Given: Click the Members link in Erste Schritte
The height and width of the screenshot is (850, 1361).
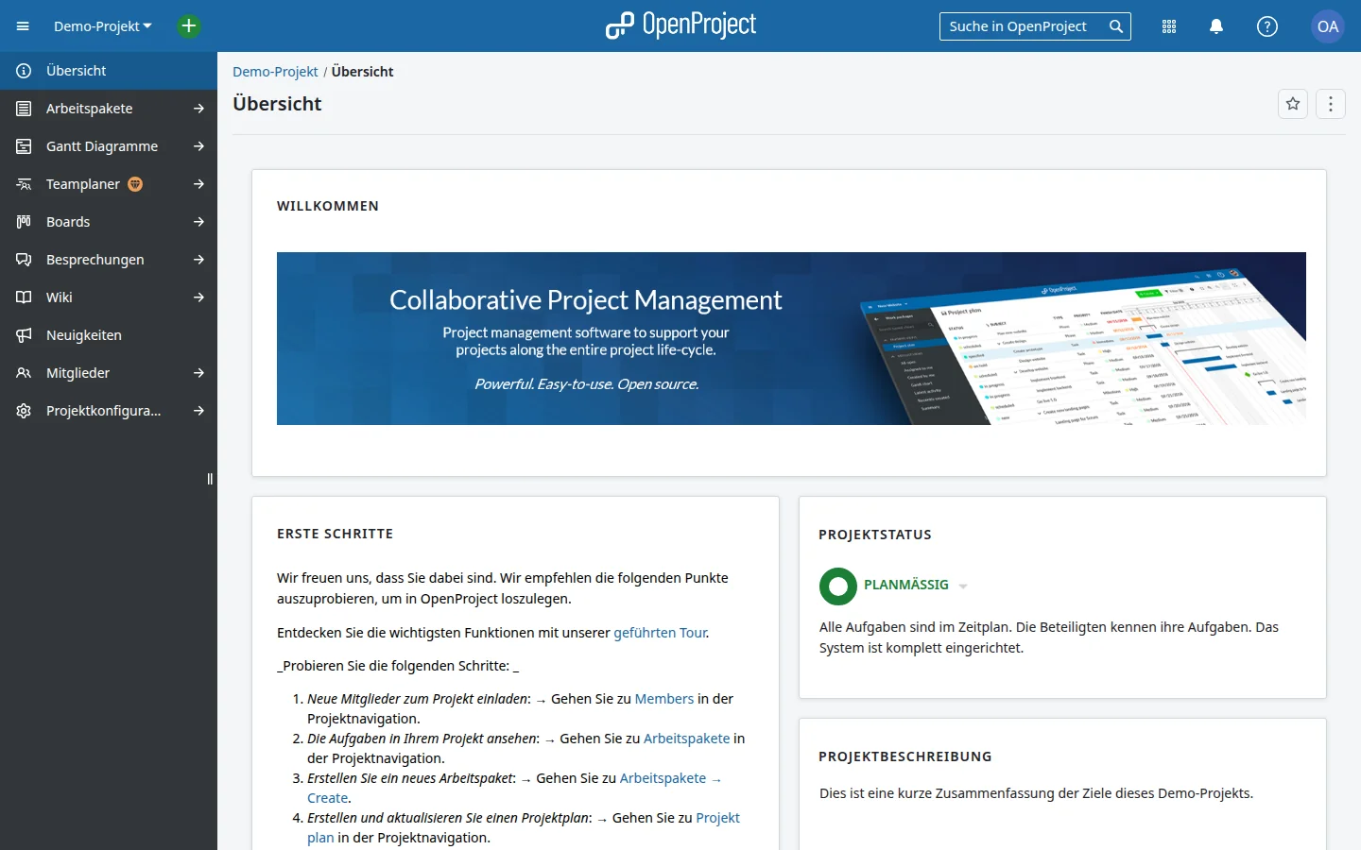Looking at the screenshot, I should click(664, 699).
